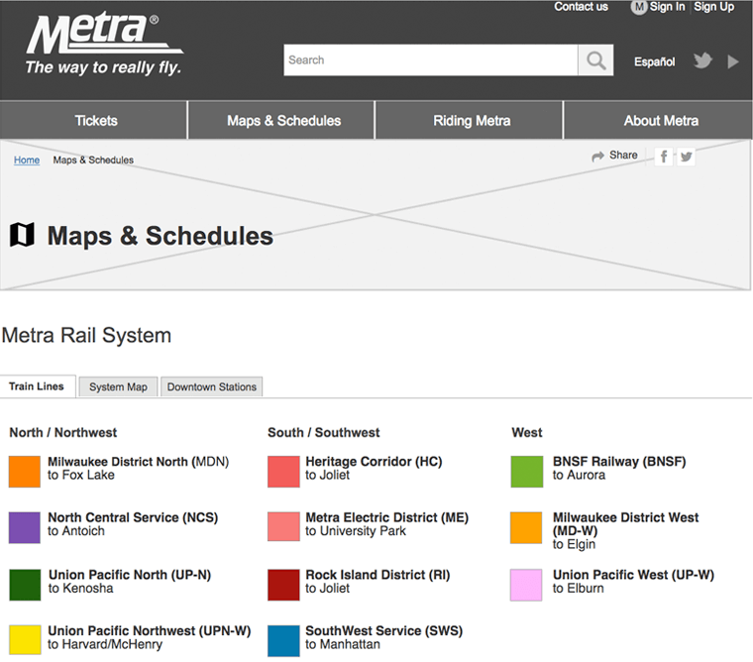Open Milwaukee District West (MD-W) line

pos(626,524)
